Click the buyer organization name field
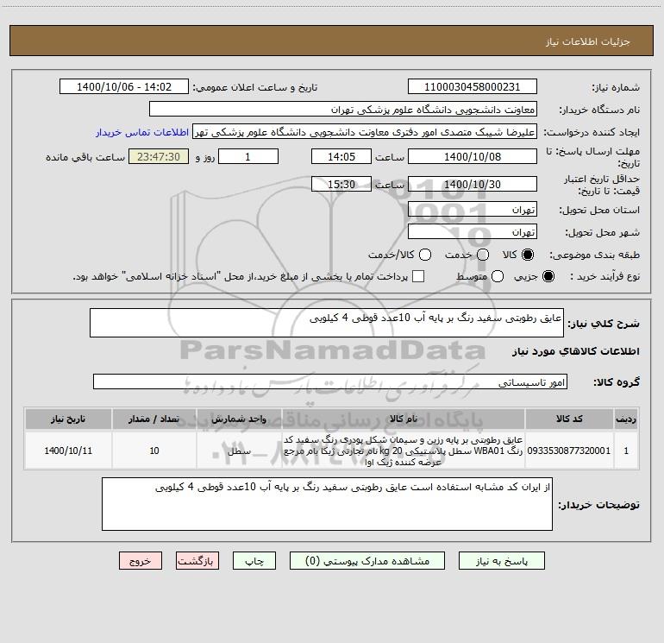 coord(343,109)
